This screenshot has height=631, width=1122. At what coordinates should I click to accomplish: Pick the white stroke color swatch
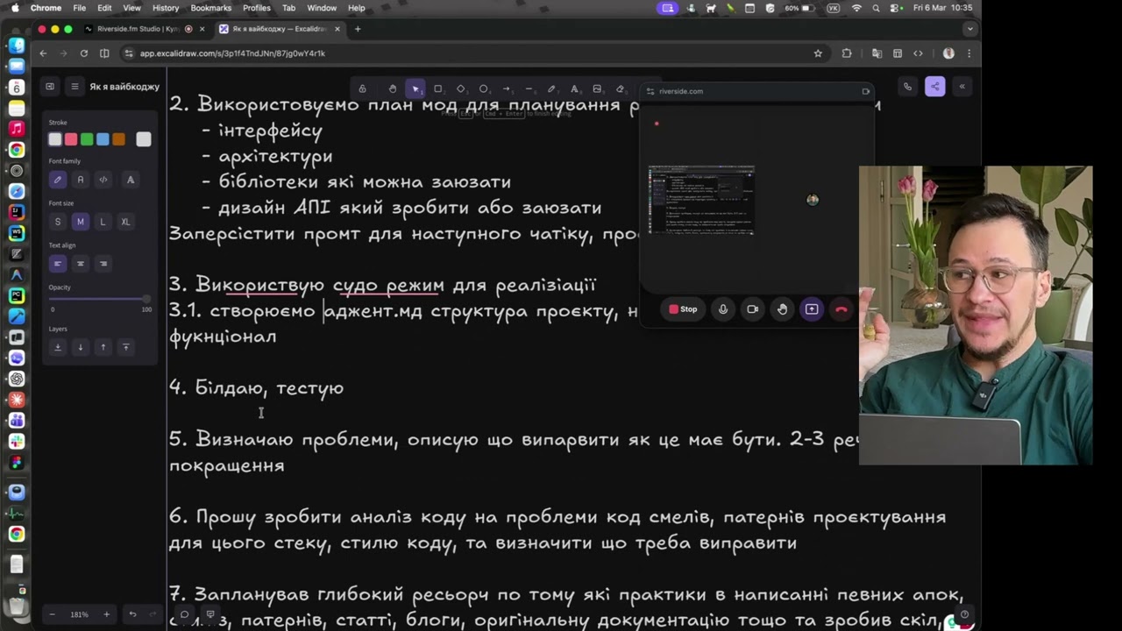(x=55, y=138)
